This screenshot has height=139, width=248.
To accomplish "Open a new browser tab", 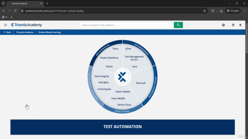I will tap(47, 3).
